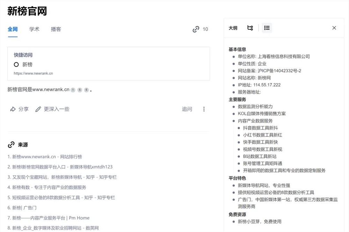The width and height of the screenshot is (349, 232).
Task: Close the outline panel
Action: (x=334, y=28)
